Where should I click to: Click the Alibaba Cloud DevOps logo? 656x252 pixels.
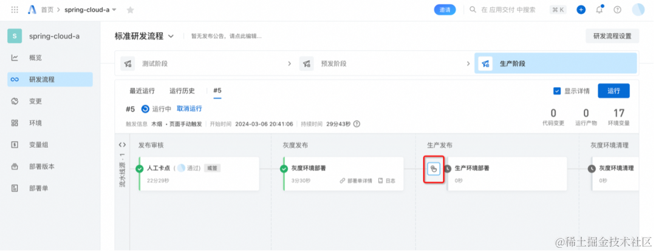32,10
